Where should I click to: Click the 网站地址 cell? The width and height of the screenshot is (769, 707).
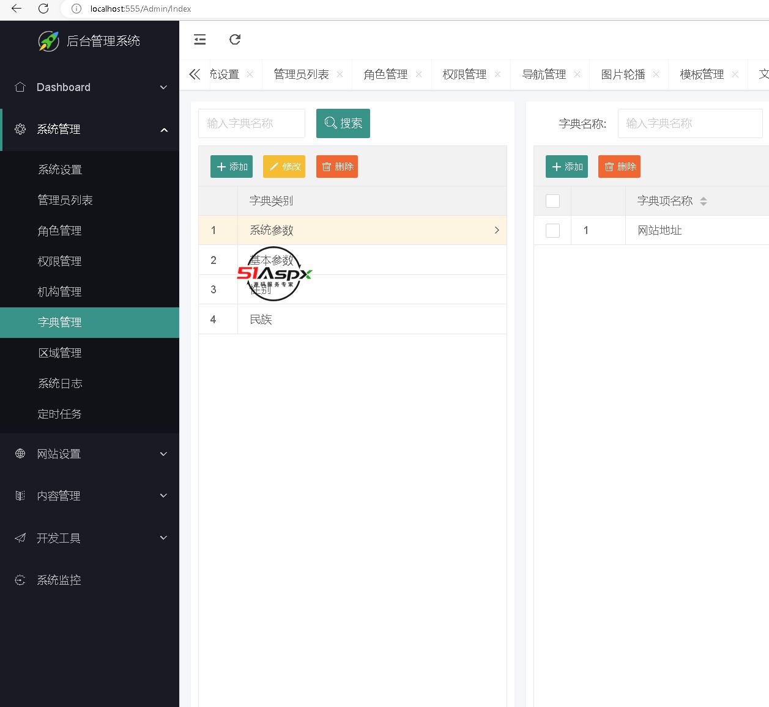click(659, 230)
